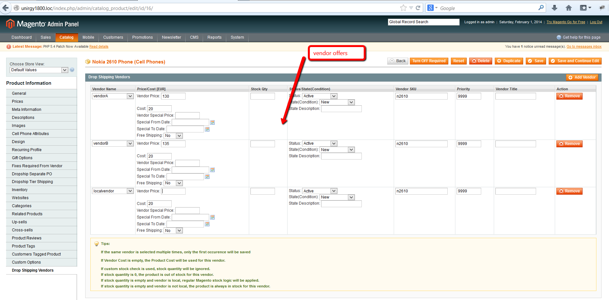Image resolution: width=609 pixels, height=300 pixels.
Task: Open the Catalog menu
Action: 66,37
